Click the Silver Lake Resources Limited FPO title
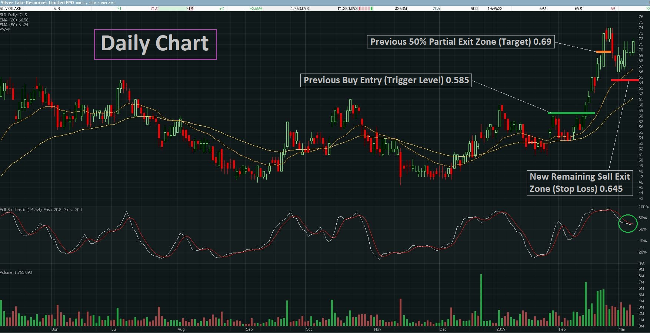Image resolution: width=650 pixels, height=333 pixels. tap(37, 3)
